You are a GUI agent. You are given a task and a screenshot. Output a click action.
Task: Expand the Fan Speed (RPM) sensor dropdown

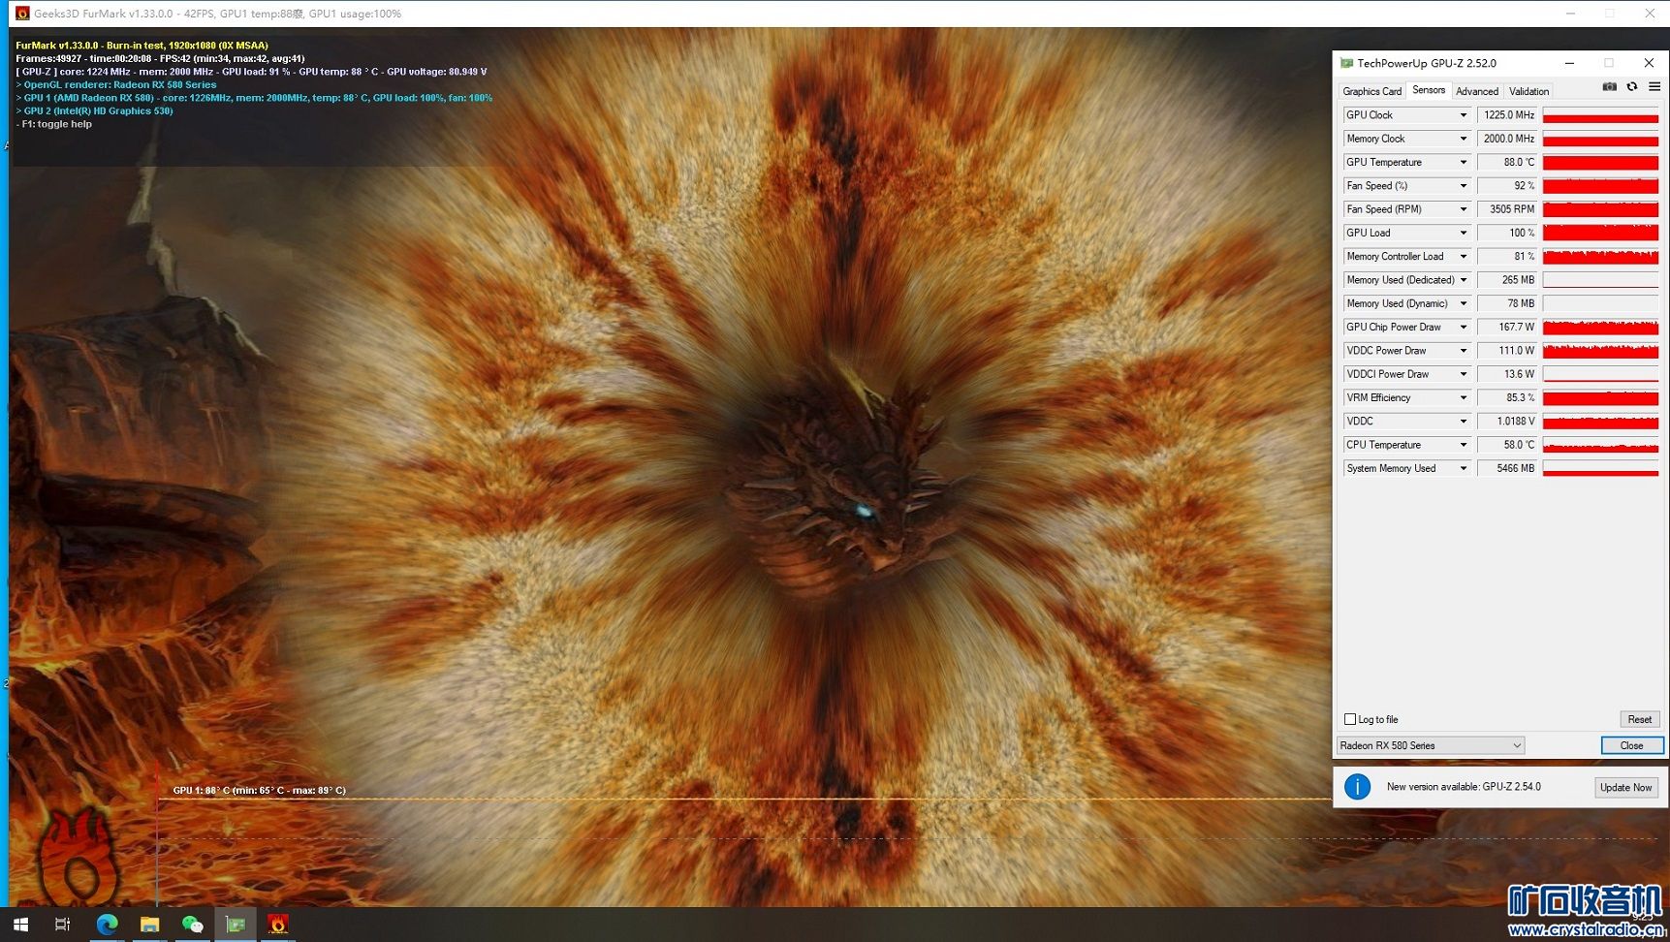coord(1463,209)
